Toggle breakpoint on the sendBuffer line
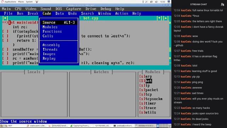The image size is (227, 128). pos(5,49)
